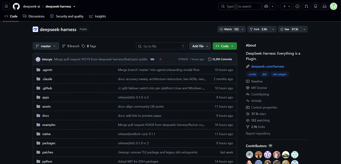Open imccyu author avatar
Image resolution: width=341 pixels, height=164 pixels.
tap(38, 59)
